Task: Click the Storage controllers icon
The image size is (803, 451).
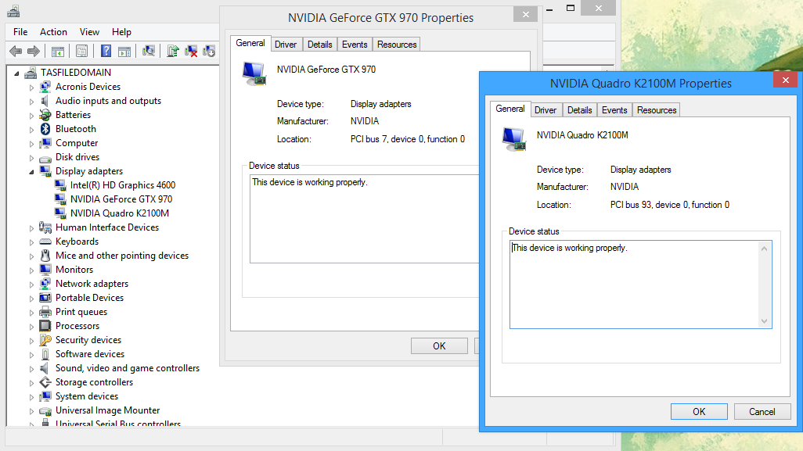Action: (45, 382)
